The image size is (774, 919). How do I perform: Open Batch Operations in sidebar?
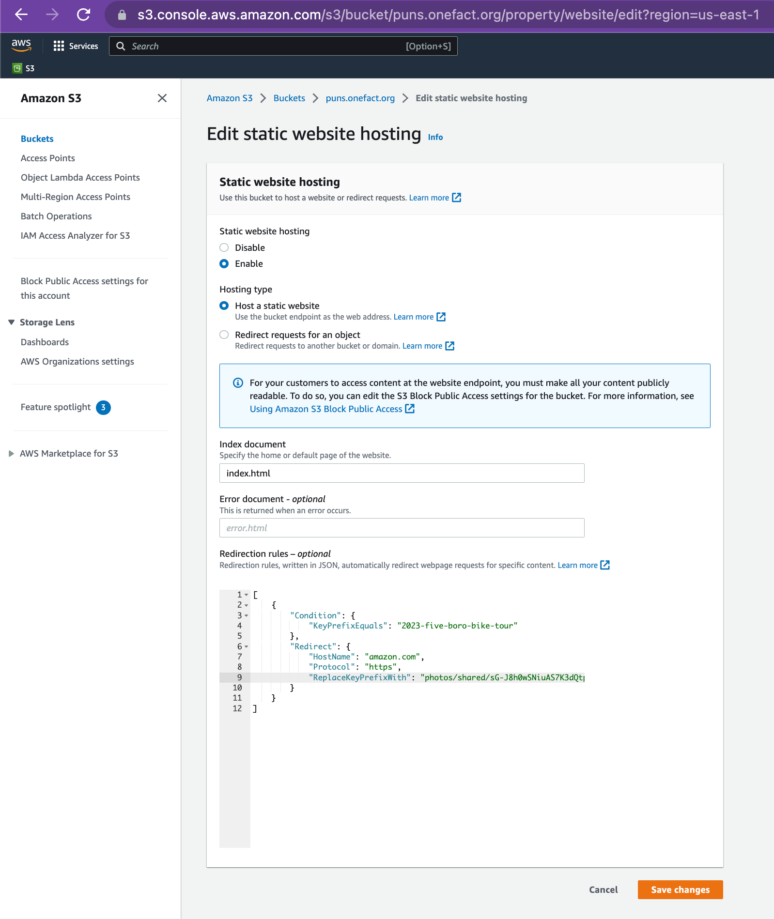click(56, 216)
